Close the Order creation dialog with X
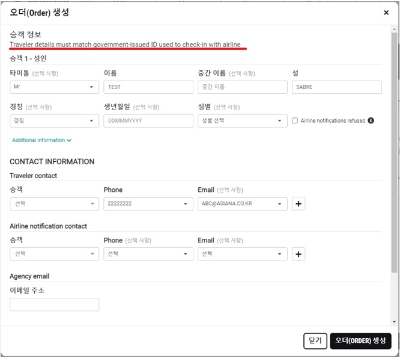400x358 pixels. [x=386, y=13]
